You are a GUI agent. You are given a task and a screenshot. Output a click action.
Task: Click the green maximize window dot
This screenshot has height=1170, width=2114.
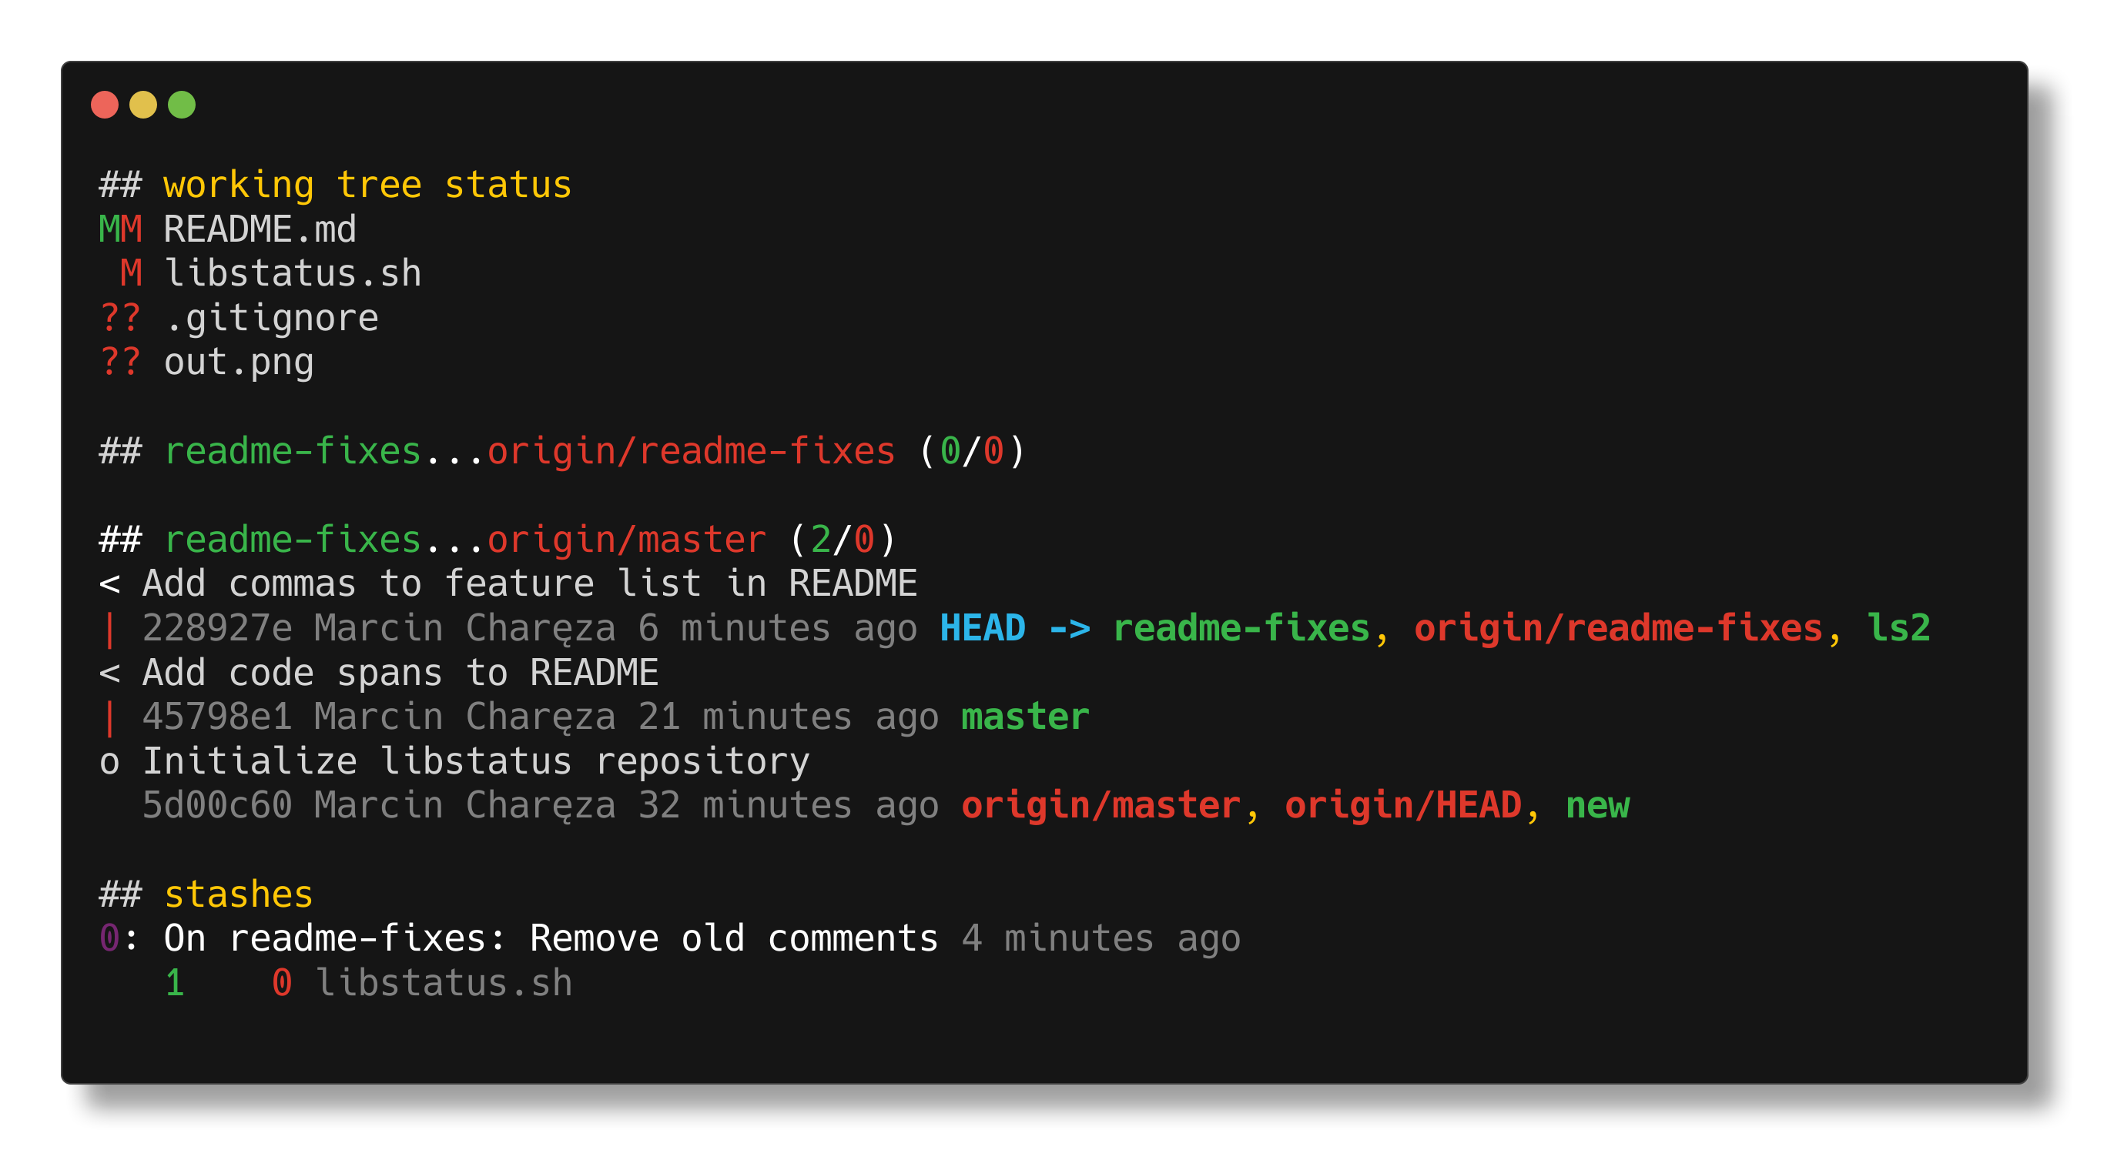[181, 105]
